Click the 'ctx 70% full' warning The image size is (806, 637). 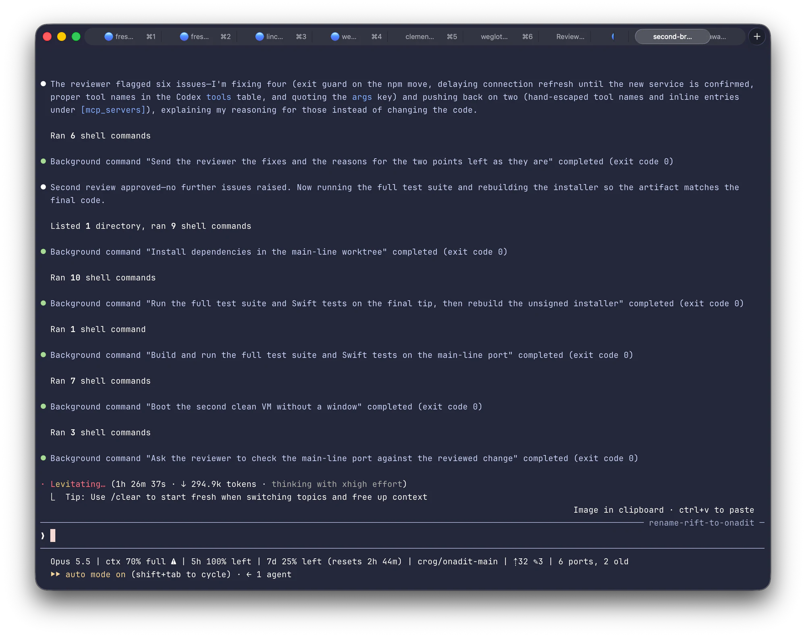pos(141,562)
